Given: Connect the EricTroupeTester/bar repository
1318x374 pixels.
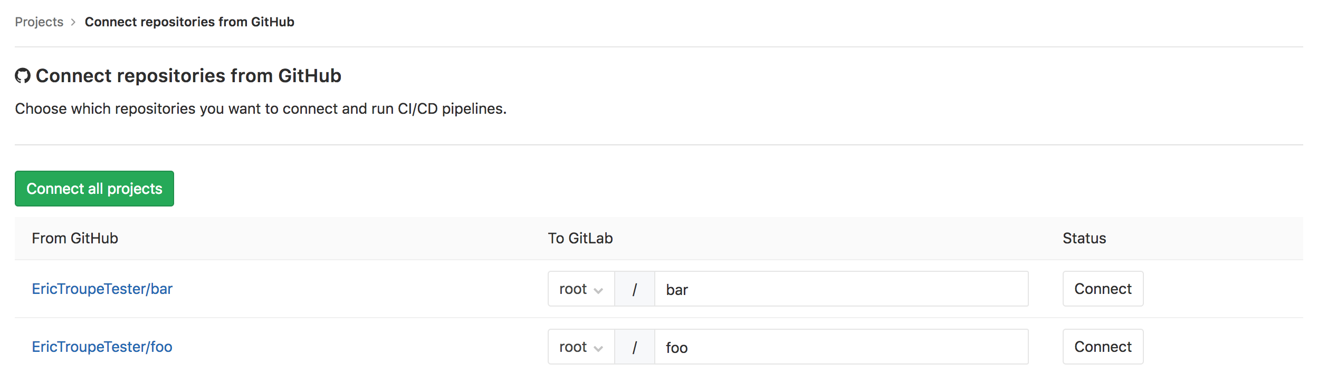Looking at the screenshot, I should pyautogui.click(x=1102, y=289).
